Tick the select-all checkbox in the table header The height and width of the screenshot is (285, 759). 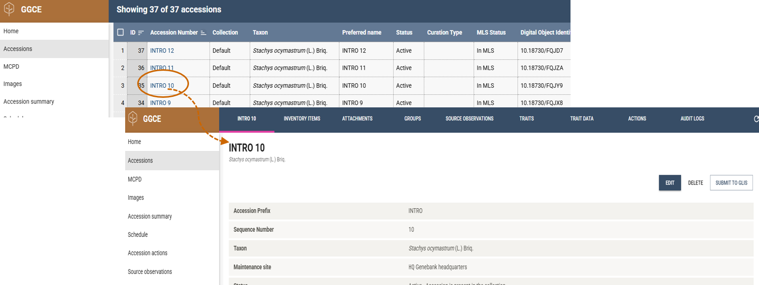(x=120, y=33)
